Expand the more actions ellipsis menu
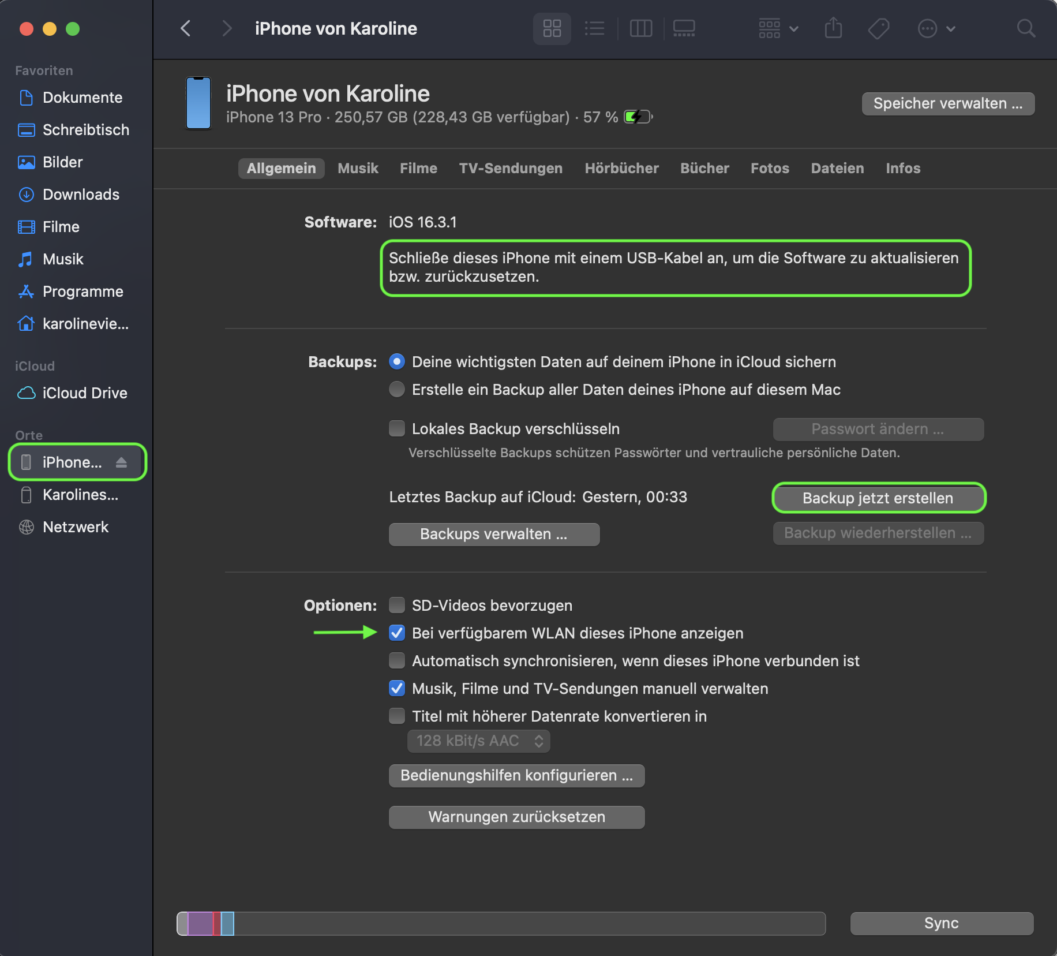This screenshot has height=956, width=1057. click(936, 28)
